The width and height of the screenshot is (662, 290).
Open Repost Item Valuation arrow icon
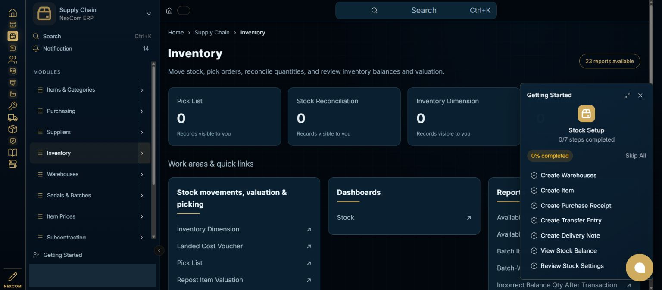[x=309, y=280]
